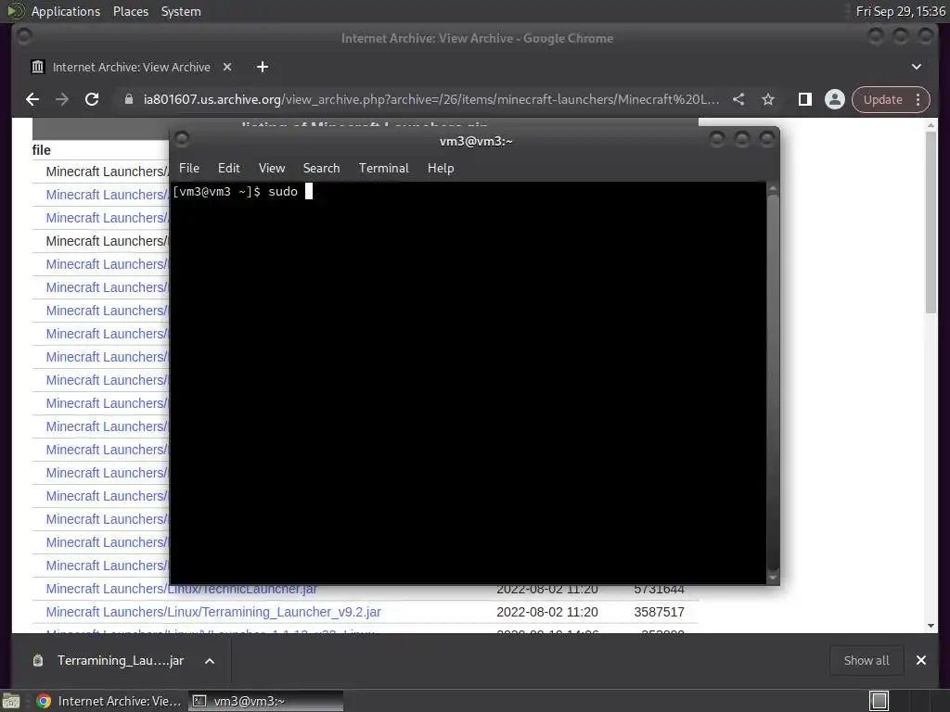Expand download item options chevron
This screenshot has height=712, width=950.
tap(210, 661)
